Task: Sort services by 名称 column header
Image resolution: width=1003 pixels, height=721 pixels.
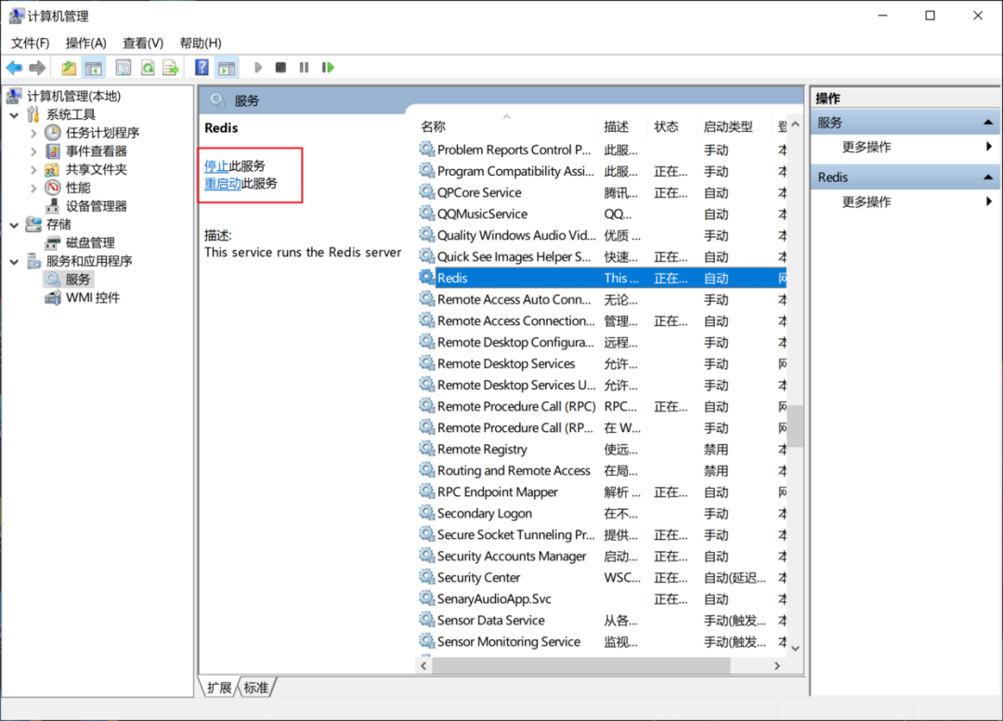Action: click(x=507, y=126)
